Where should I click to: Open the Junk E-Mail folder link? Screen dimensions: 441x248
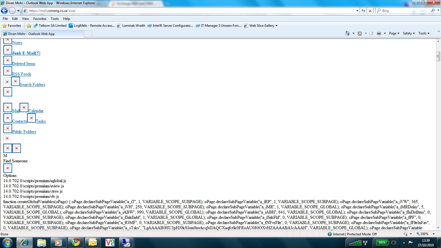click(26, 53)
